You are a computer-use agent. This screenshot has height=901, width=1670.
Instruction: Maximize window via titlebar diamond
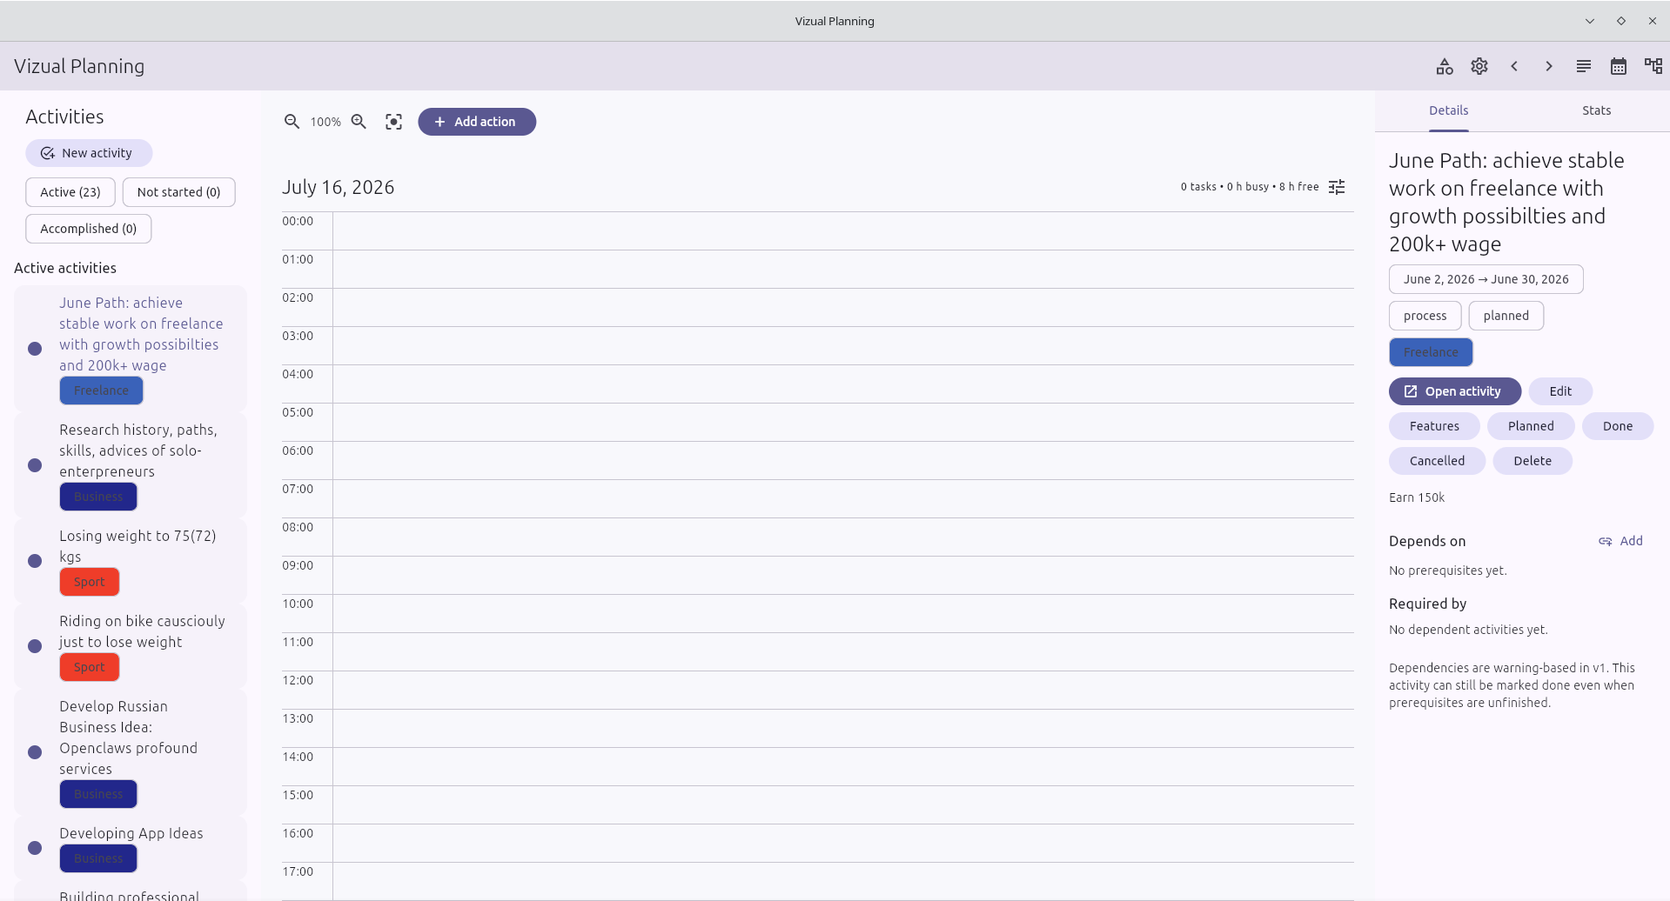[1621, 21]
